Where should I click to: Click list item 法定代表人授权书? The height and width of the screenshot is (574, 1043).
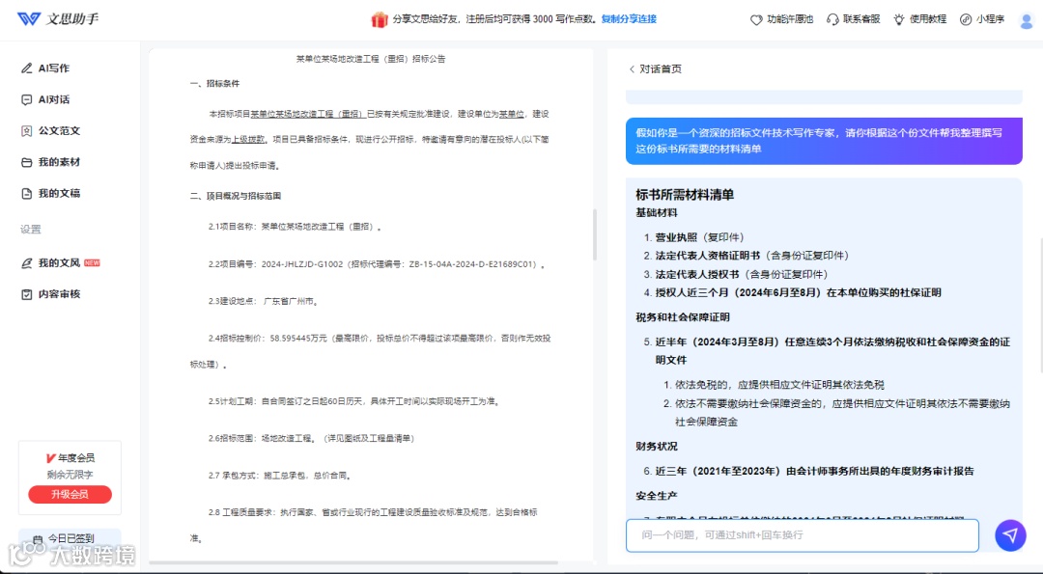point(742,274)
